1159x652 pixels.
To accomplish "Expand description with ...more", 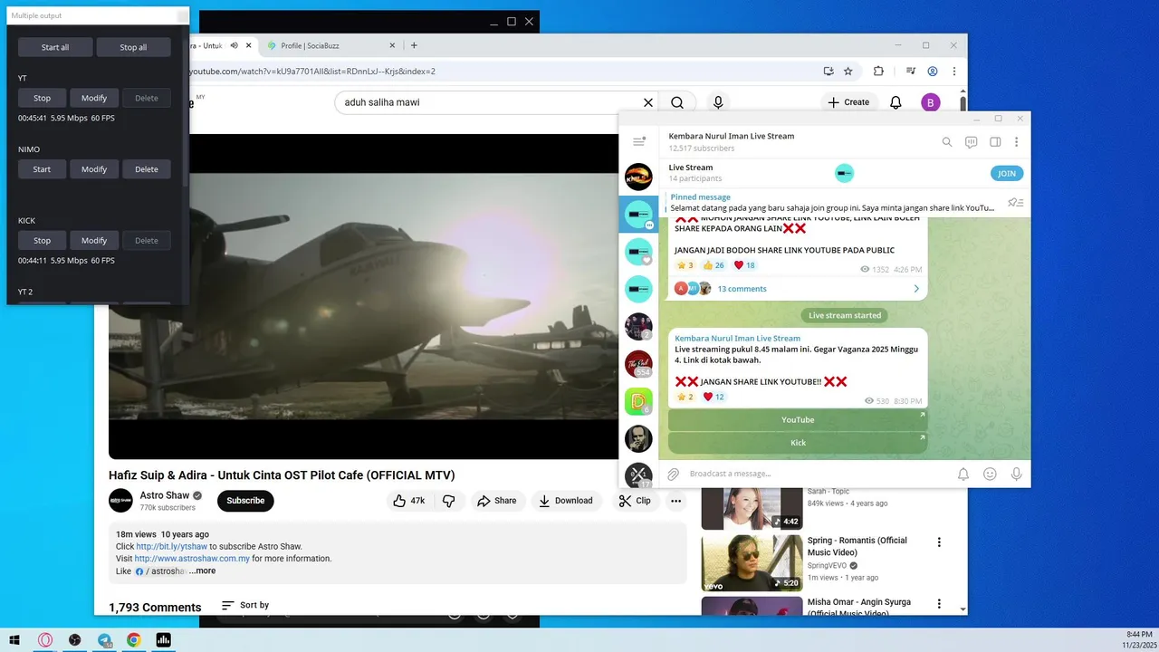I will [203, 571].
